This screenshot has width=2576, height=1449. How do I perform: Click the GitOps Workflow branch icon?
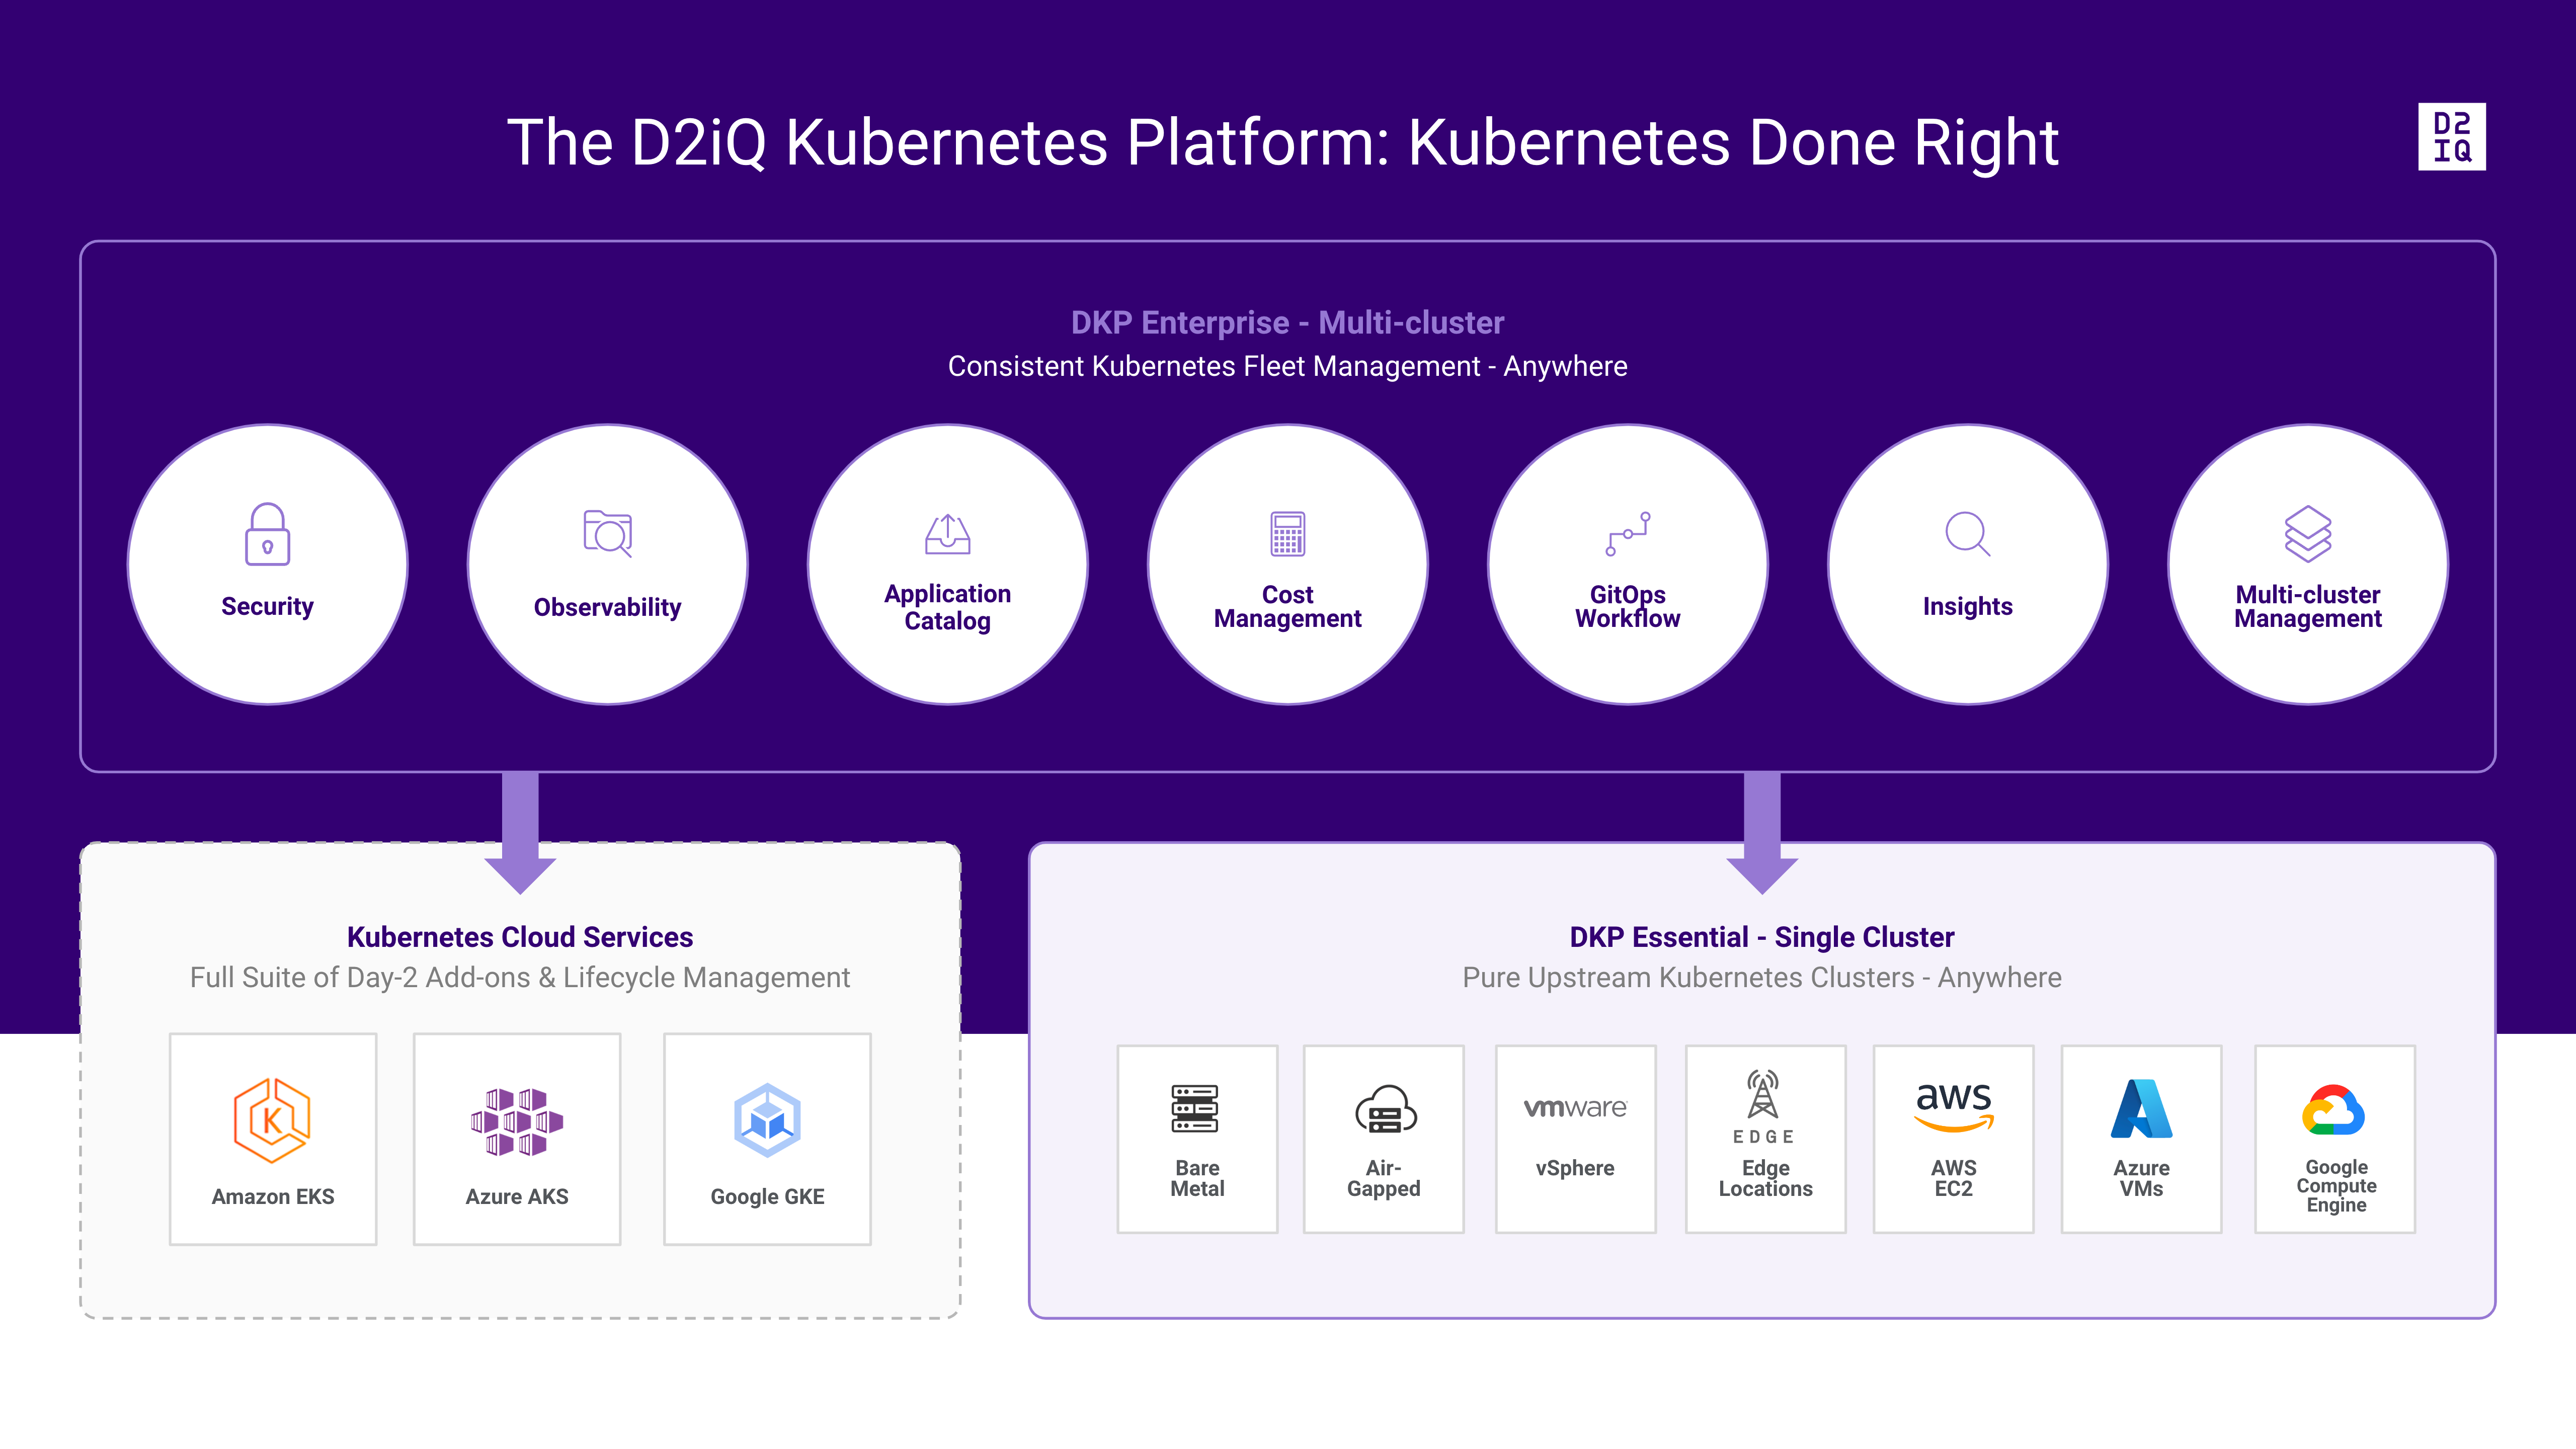coord(1627,533)
